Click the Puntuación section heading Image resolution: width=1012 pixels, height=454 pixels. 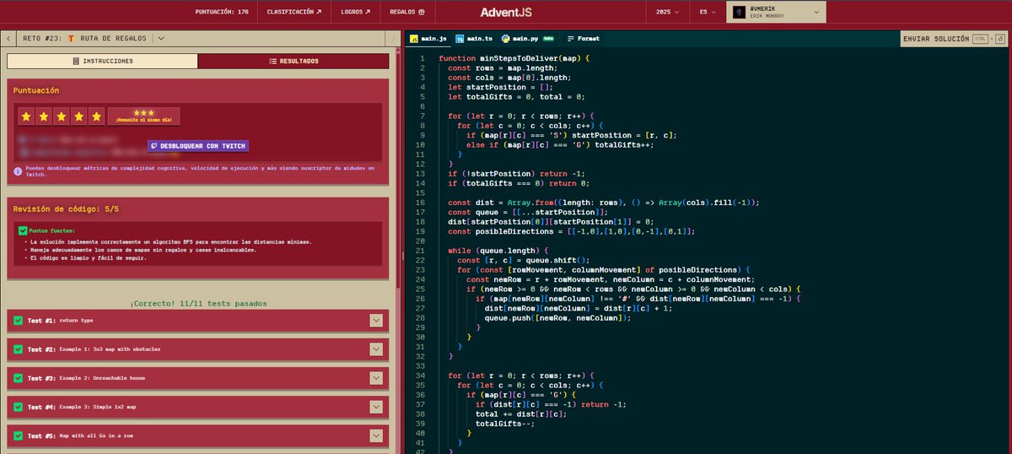pyautogui.click(x=36, y=90)
